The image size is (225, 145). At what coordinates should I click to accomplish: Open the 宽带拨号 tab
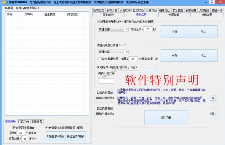[x=37, y=122]
